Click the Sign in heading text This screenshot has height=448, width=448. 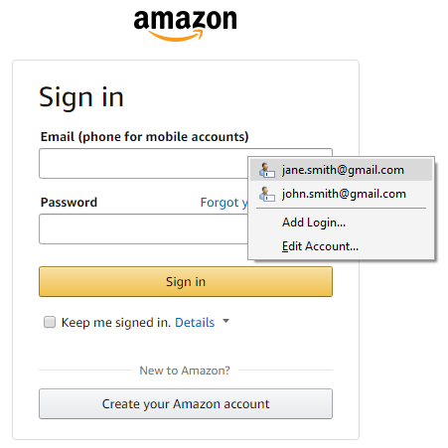(x=81, y=98)
